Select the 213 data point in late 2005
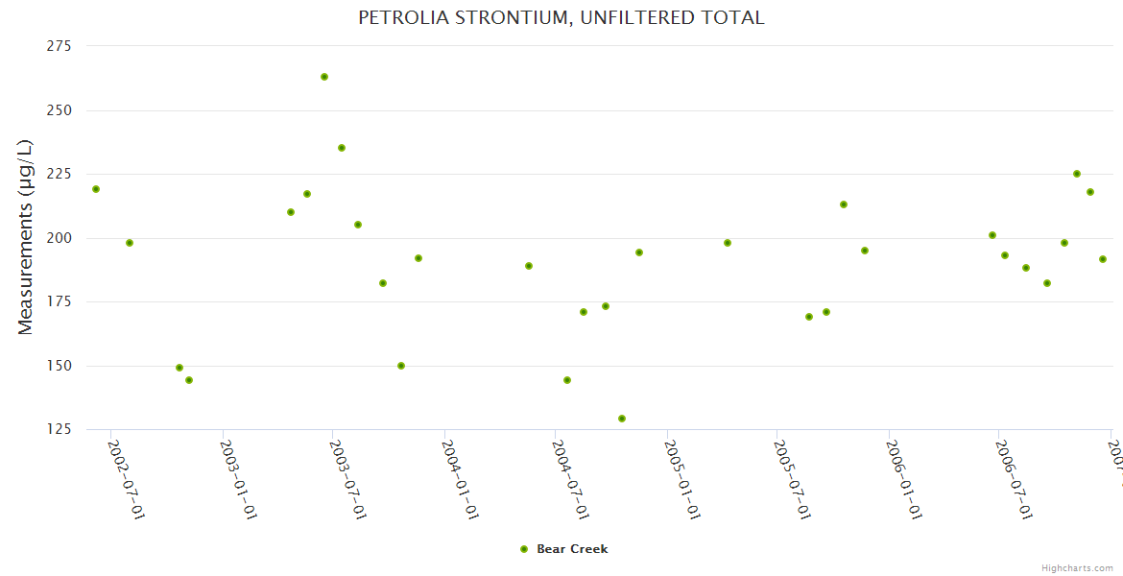 [844, 204]
